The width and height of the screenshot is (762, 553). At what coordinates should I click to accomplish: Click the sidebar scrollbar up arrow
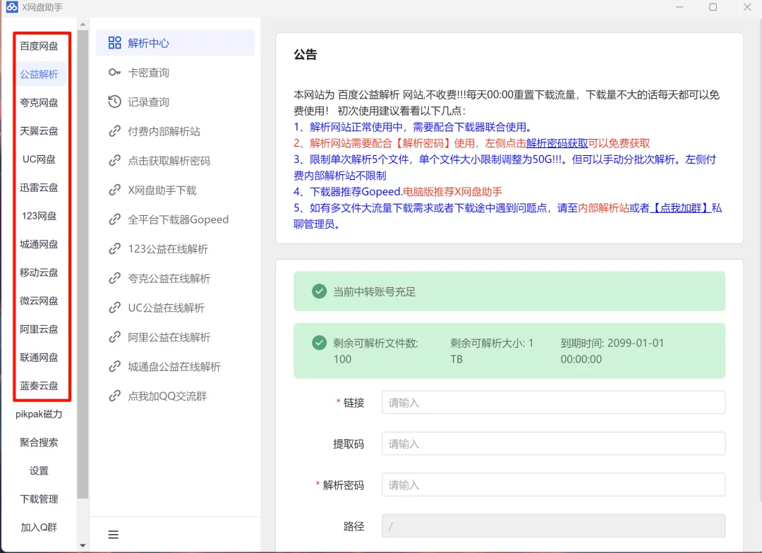(x=83, y=24)
